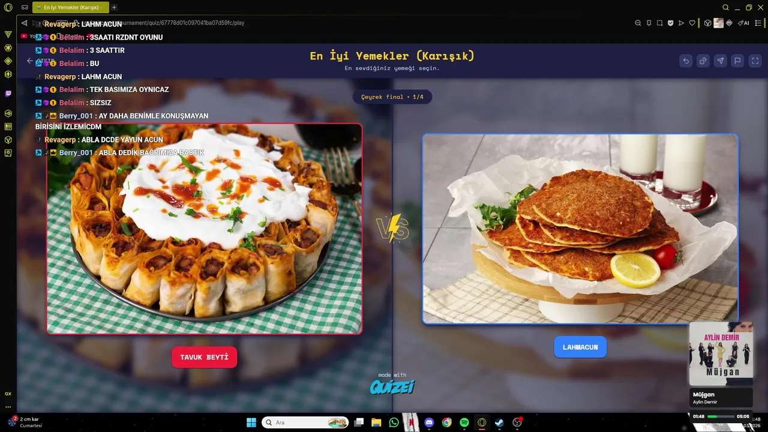Screen dimensions: 768x432
Task: Click the flow send arrow icon
Action: (681, 23)
